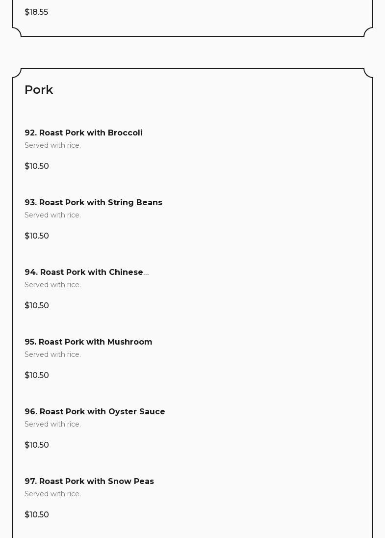
Task: Click the $18.55 price at top
Action: coord(36,12)
